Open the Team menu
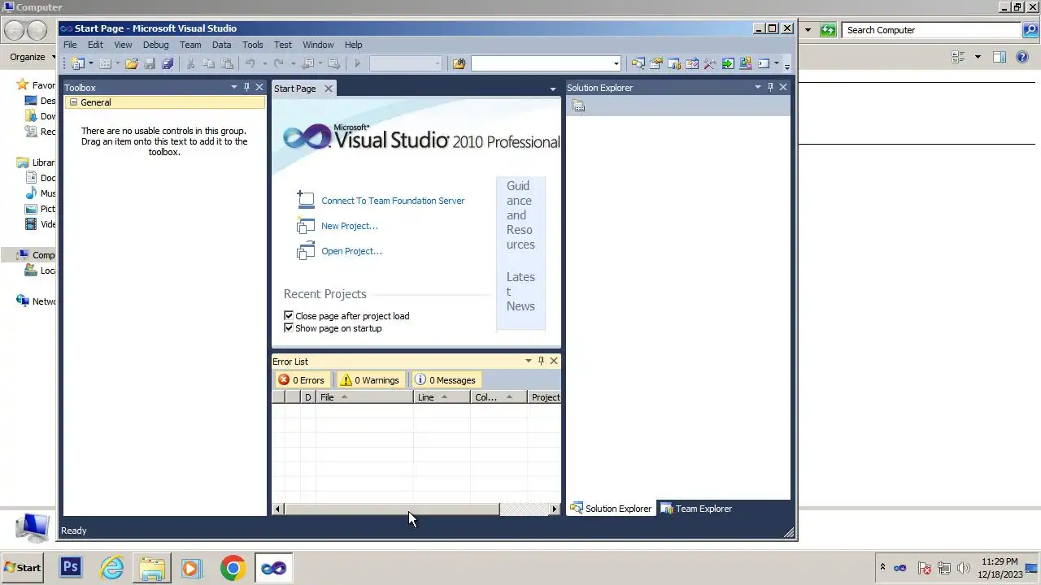The image size is (1041, 585). pos(190,45)
